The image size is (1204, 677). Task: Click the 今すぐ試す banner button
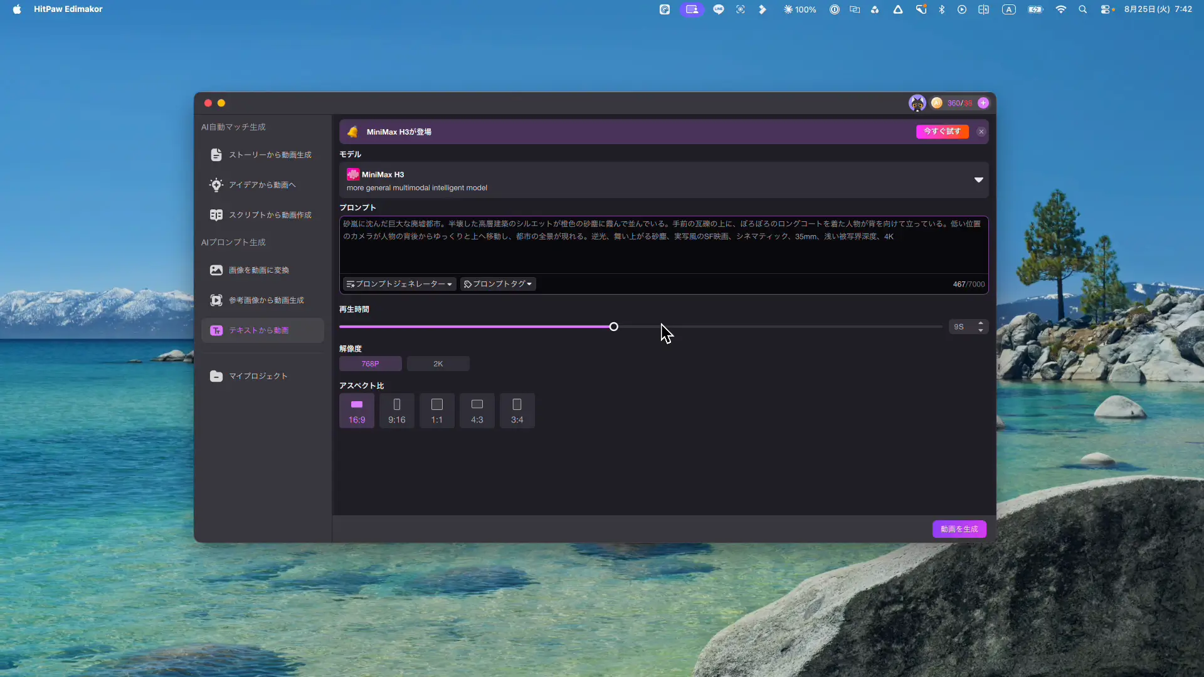[x=942, y=132]
